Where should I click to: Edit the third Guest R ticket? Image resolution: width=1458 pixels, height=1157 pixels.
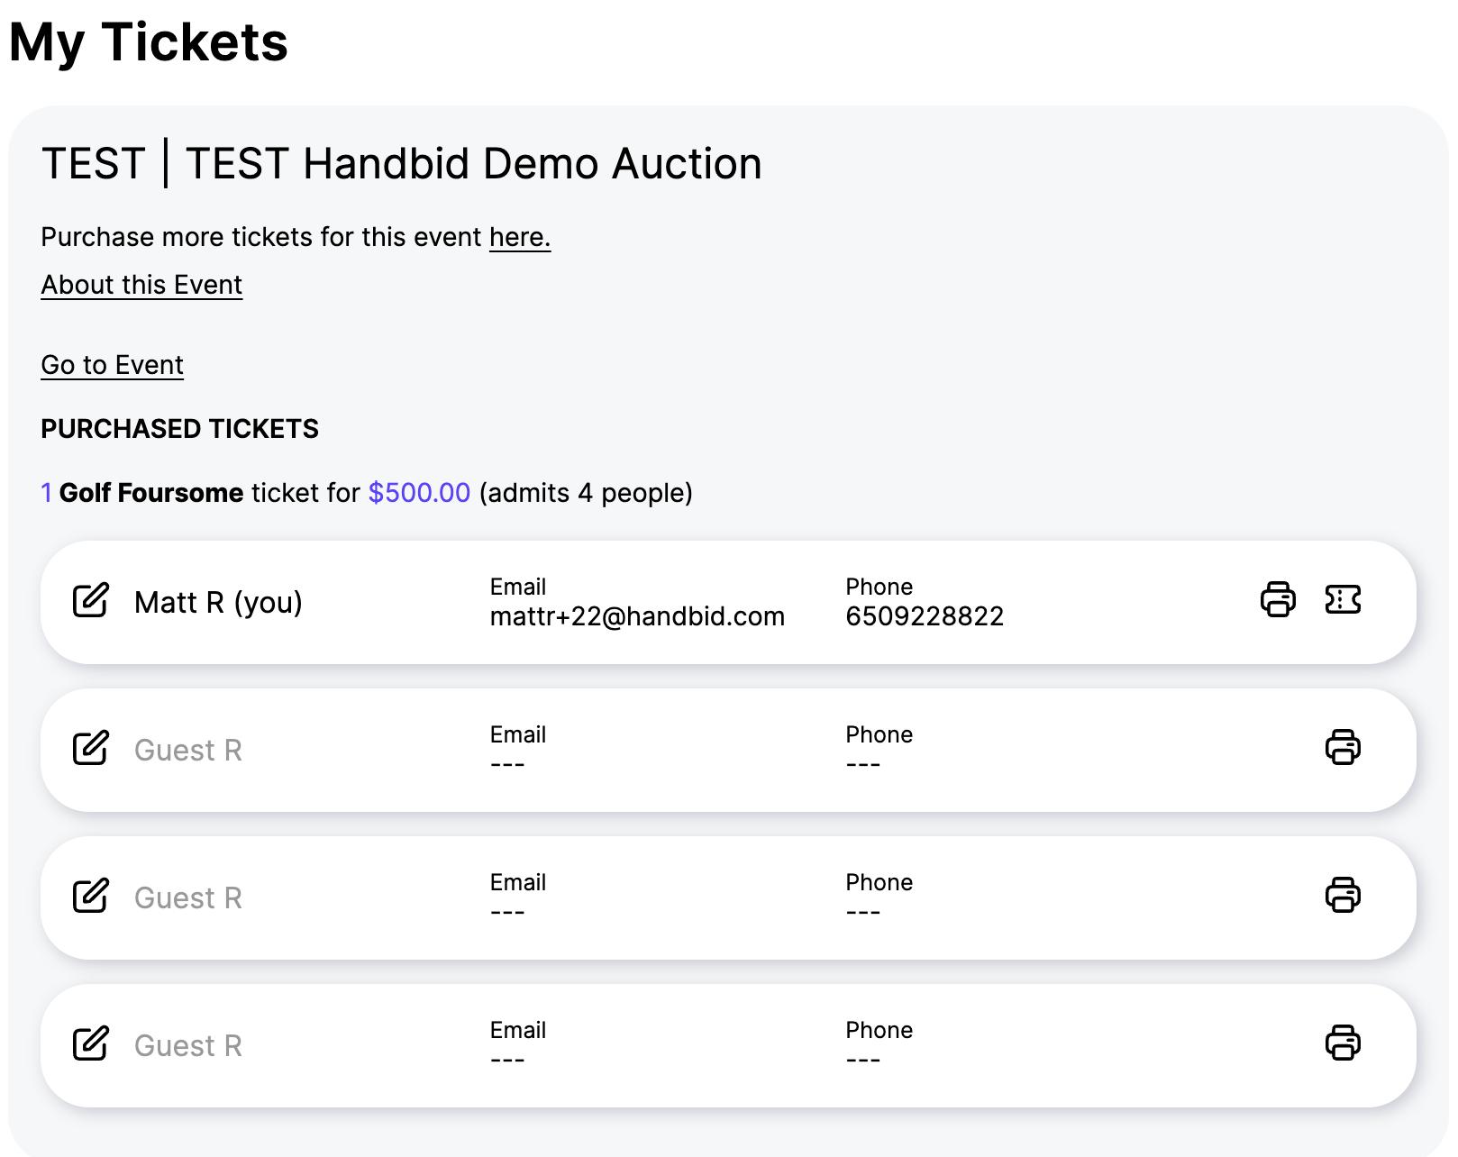point(88,1044)
